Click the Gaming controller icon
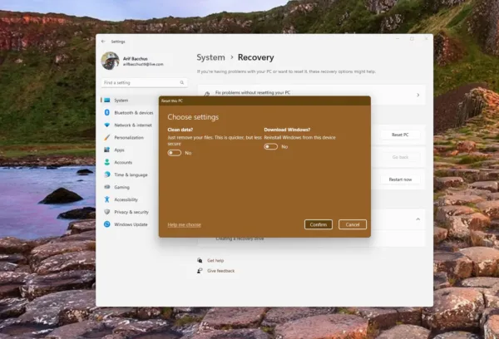 tap(107, 187)
